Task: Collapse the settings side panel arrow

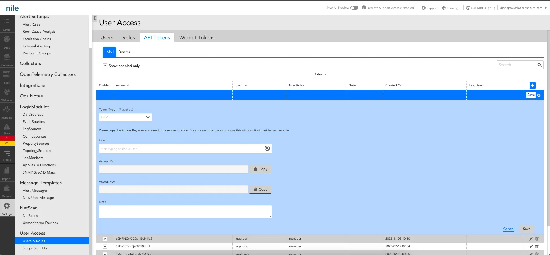Action: coord(94,18)
